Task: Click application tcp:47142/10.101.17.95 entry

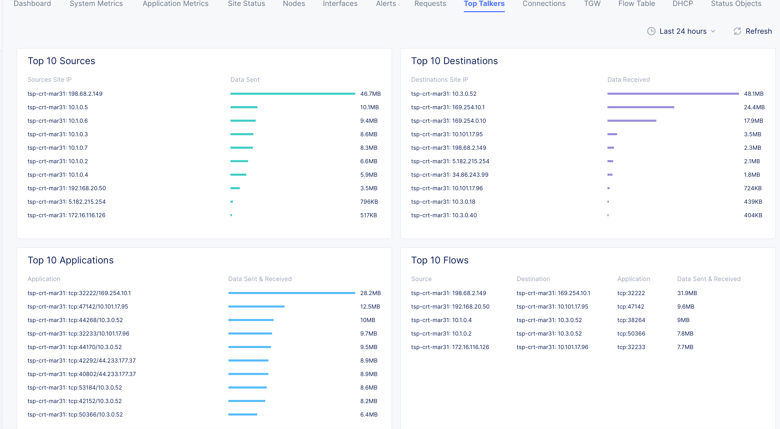Action: coord(78,307)
